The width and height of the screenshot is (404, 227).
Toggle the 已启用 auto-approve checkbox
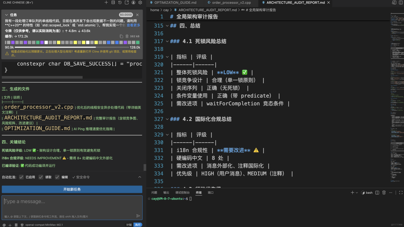coord(21,177)
